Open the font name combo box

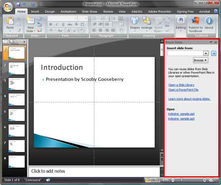(x=63, y=18)
